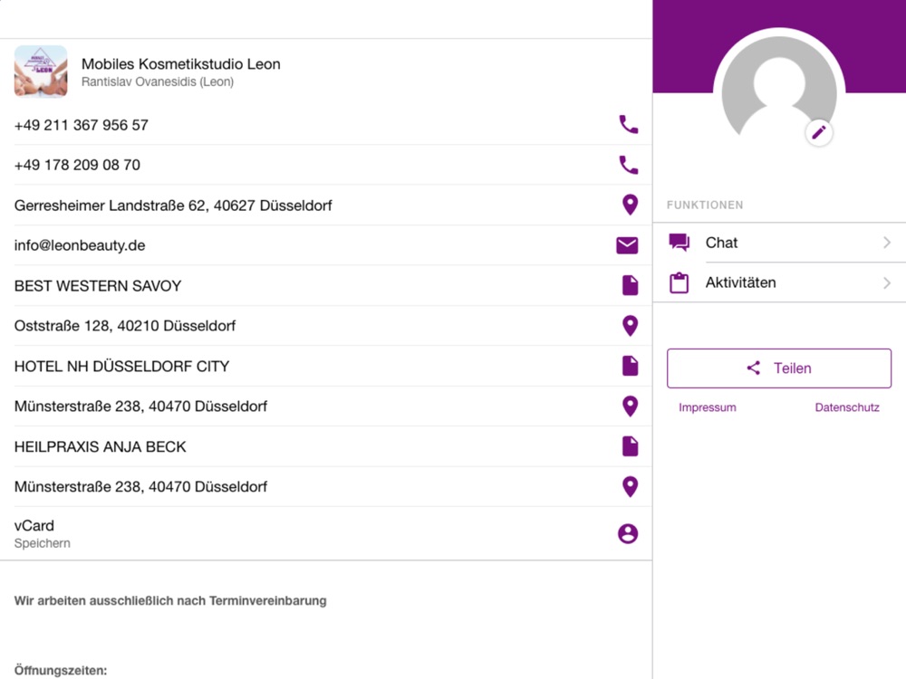Open document icon for HOTEL NH DÜSSELDORF CITY
Screen dimensions: 906x679
coord(630,366)
